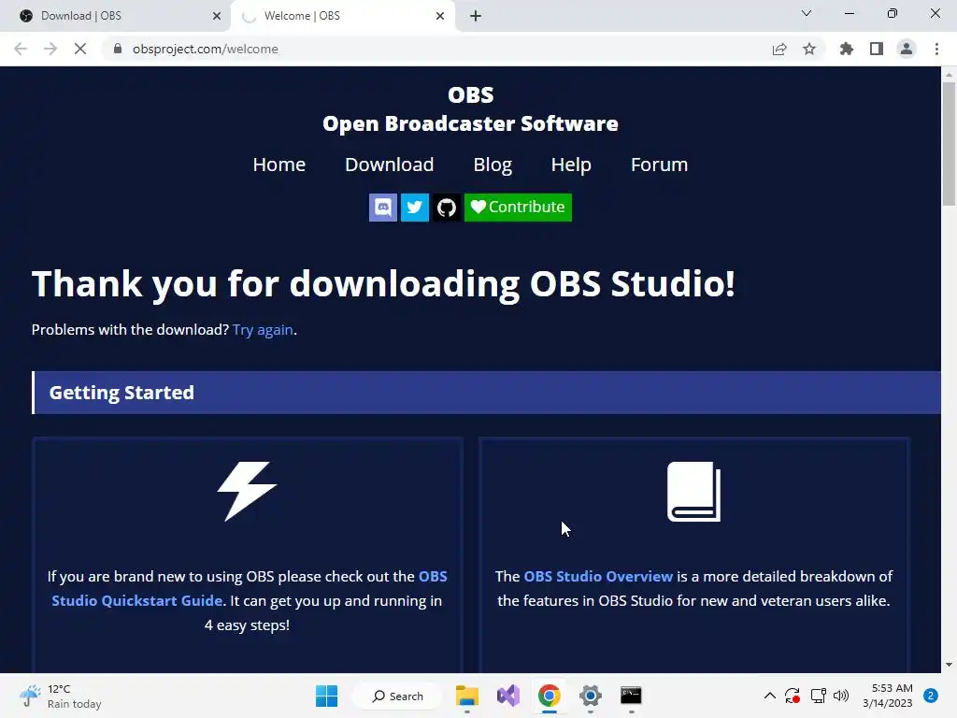Open the sync update tray icon
The image size is (957, 718).
793,696
